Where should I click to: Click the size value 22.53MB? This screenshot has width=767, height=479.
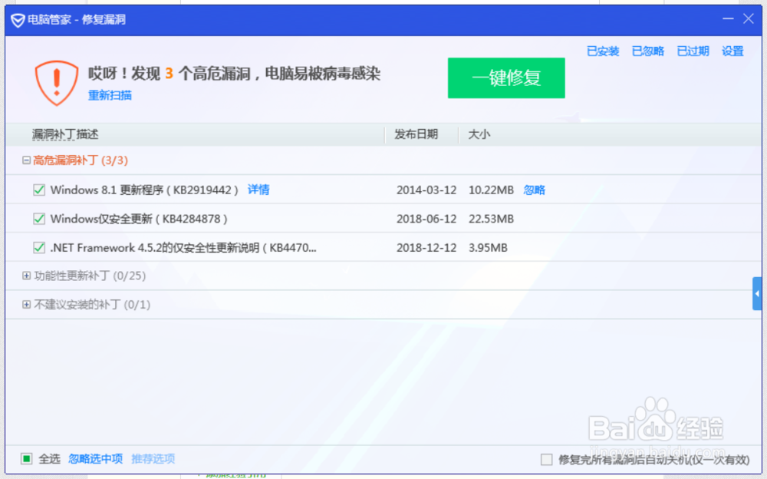tap(491, 219)
